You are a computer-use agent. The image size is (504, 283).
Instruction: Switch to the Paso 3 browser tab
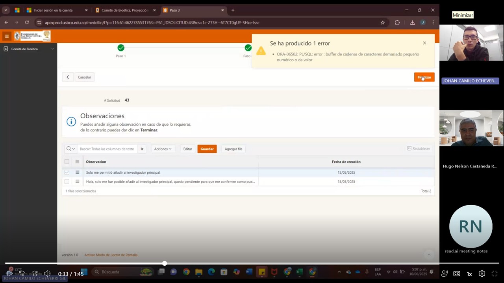tap(193, 10)
